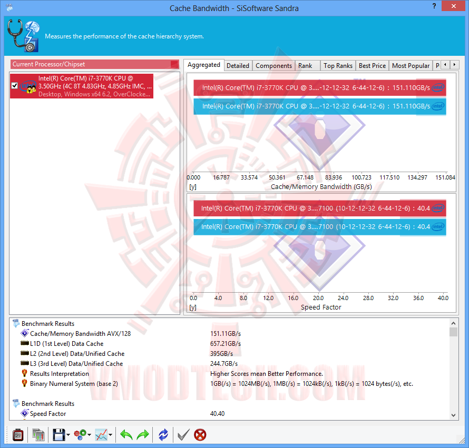Click the Speed Factor axis label
This screenshot has height=448, width=469.
pyautogui.click(x=321, y=307)
